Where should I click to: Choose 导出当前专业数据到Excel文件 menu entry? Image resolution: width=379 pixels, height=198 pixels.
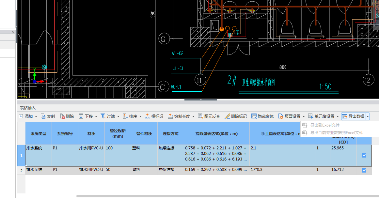click(337, 132)
